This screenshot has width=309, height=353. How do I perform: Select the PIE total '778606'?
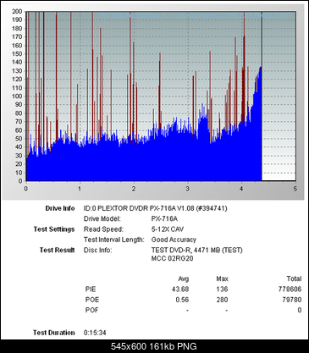point(290,290)
